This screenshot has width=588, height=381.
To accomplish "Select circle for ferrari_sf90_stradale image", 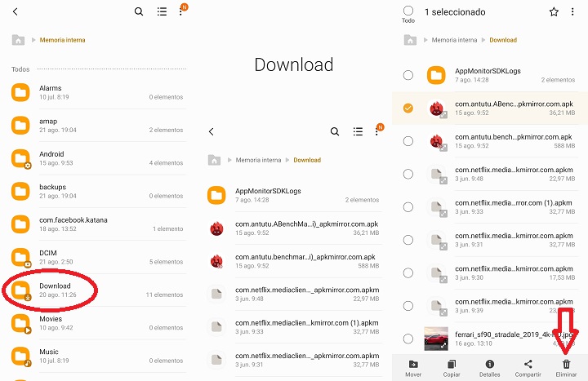I will pos(408,339).
